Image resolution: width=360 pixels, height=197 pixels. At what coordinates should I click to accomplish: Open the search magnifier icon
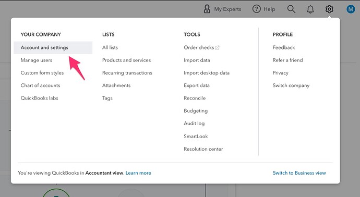291,9
